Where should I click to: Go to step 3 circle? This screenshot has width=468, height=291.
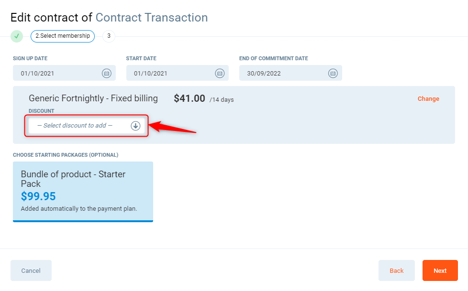[109, 36]
